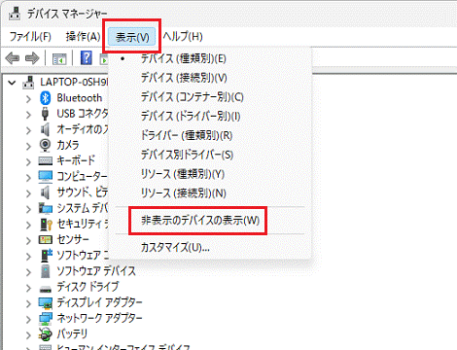This screenshot has height=350, width=457.
Task: Open the ヘルプ(H) menu
Action: click(183, 36)
